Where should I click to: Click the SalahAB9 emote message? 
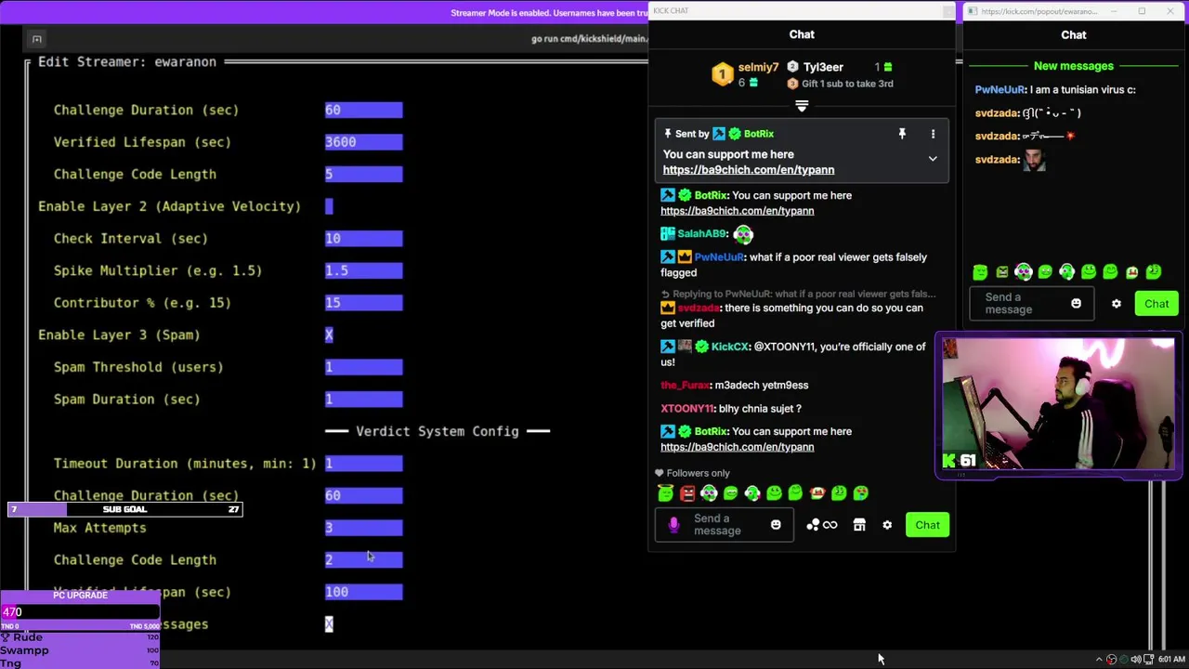[742, 234]
